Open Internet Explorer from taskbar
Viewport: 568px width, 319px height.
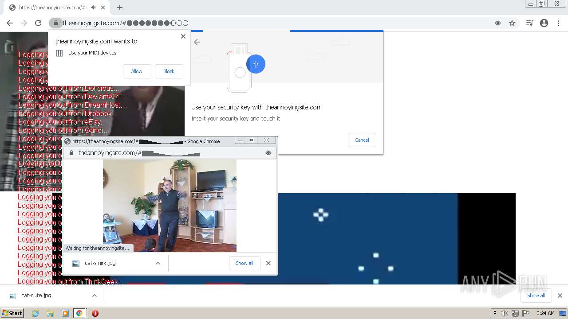(x=35, y=313)
